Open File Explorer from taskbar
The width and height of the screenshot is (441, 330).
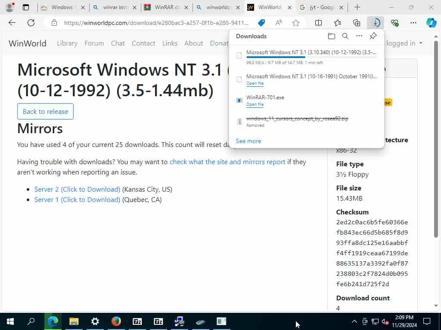point(74,321)
